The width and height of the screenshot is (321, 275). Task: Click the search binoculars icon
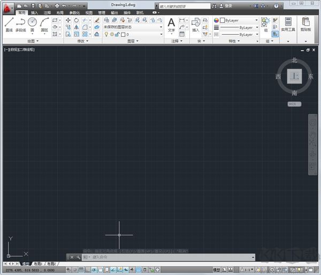(214, 6)
